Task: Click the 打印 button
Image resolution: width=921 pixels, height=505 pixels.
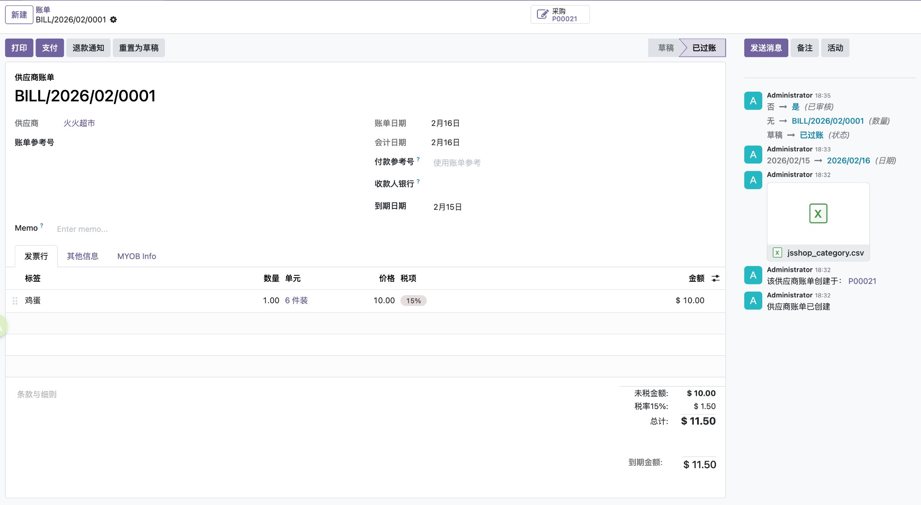Action: [x=19, y=48]
